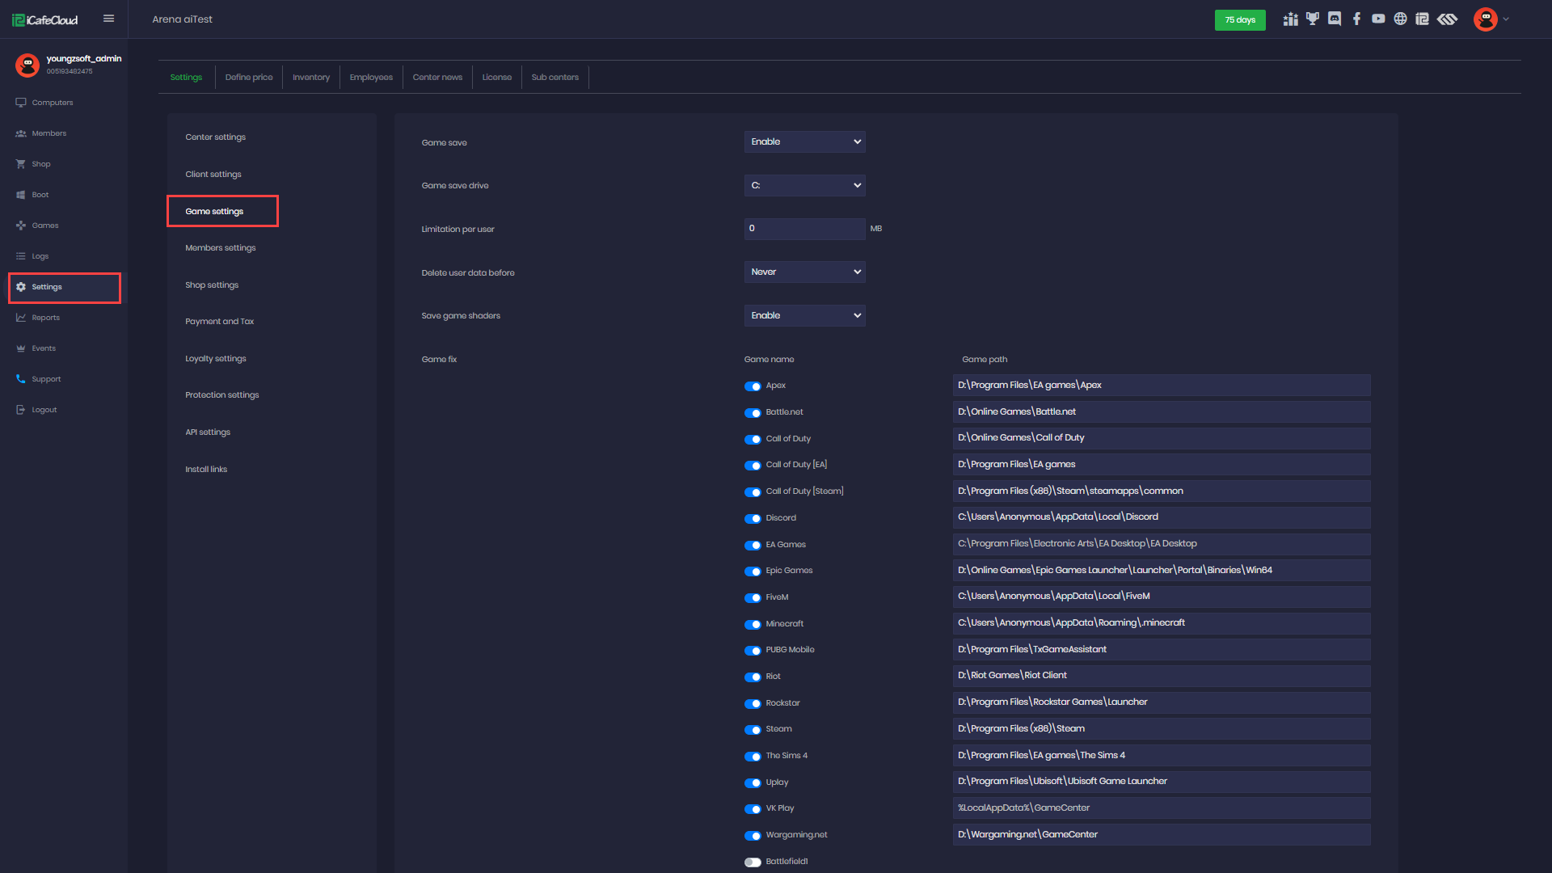Click the trophy icon in the top bar
This screenshot has width=1552, height=873.
coord(1313,19)
